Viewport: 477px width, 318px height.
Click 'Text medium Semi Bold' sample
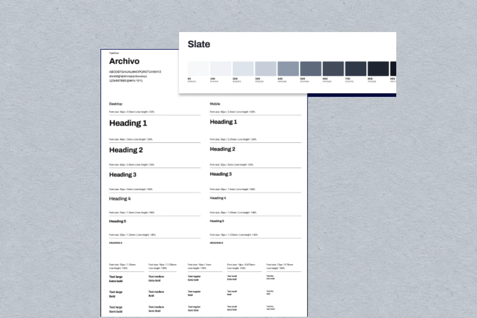coord(156,309)
